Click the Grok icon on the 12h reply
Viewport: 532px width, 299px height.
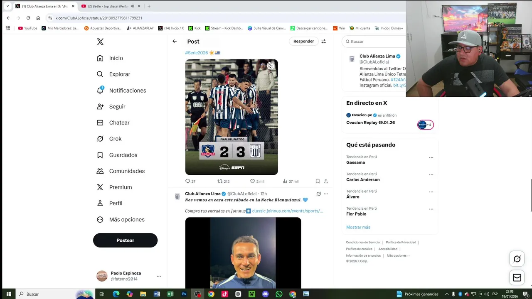coord(318,194)
